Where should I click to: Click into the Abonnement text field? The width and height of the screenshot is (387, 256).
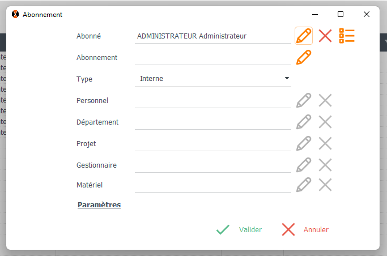point(212,57)
